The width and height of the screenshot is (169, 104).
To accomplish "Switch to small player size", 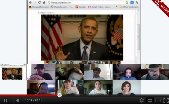I will point(150,100).
